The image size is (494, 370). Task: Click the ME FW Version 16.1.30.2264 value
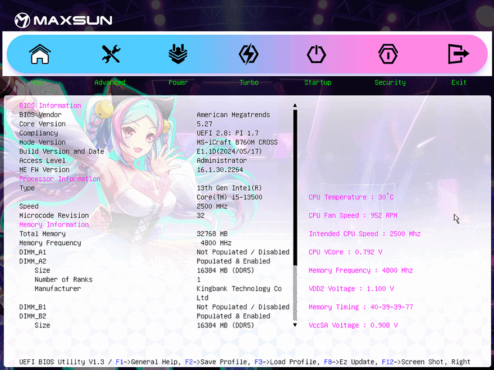(x=219, y=169)
